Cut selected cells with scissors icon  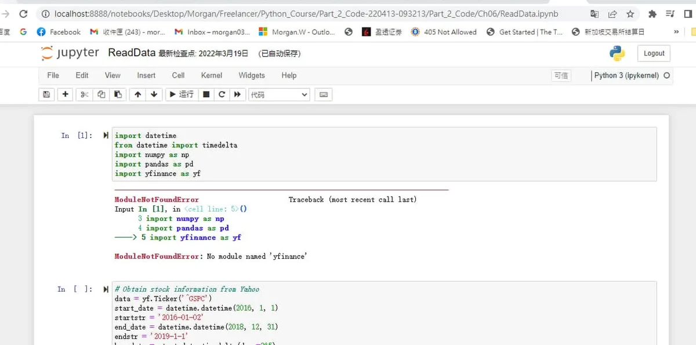(84, 95)
